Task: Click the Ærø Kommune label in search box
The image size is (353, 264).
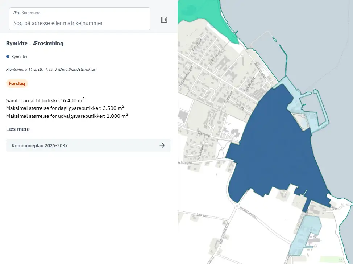Action: coord(26,13)
